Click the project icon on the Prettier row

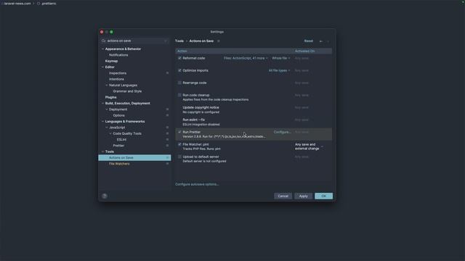(167, 146)
